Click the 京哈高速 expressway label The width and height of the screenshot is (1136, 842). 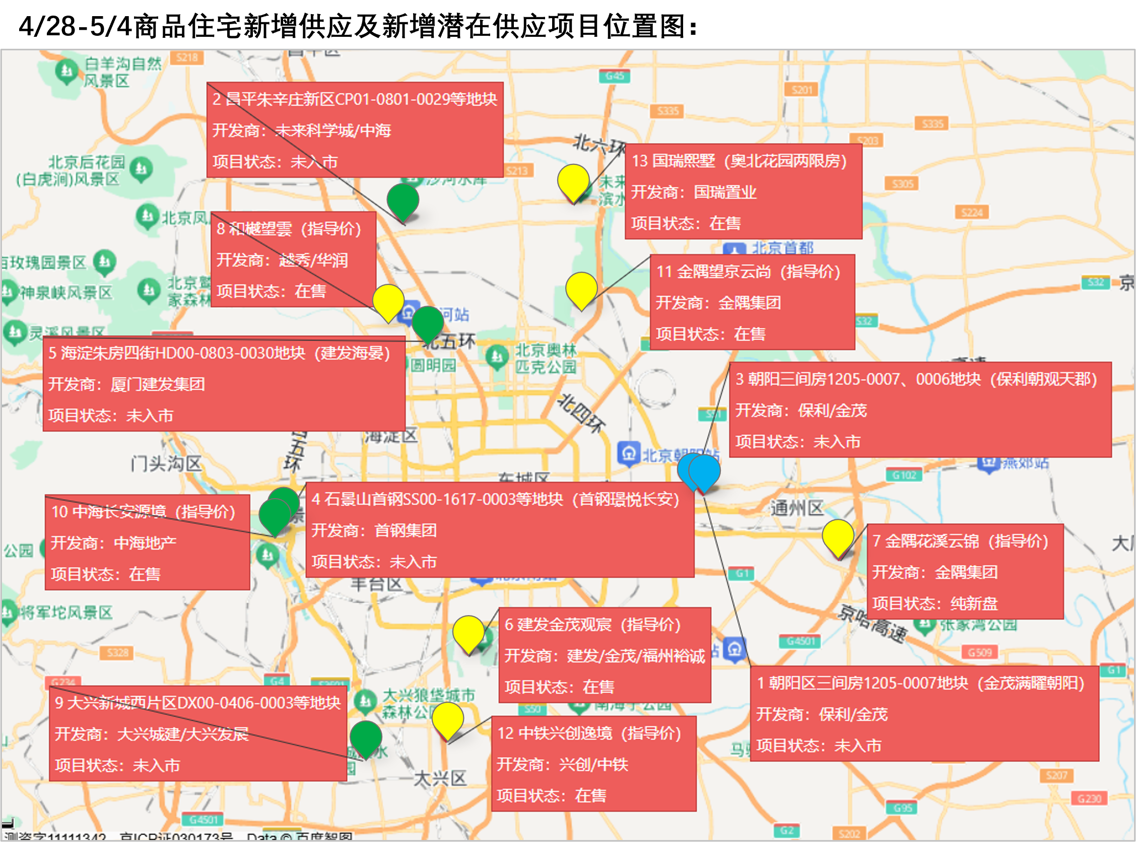pos(873,624)
